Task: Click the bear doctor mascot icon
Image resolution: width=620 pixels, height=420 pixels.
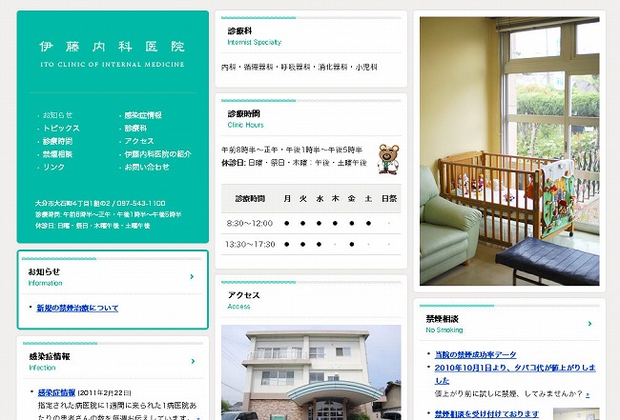Action: 388,159
